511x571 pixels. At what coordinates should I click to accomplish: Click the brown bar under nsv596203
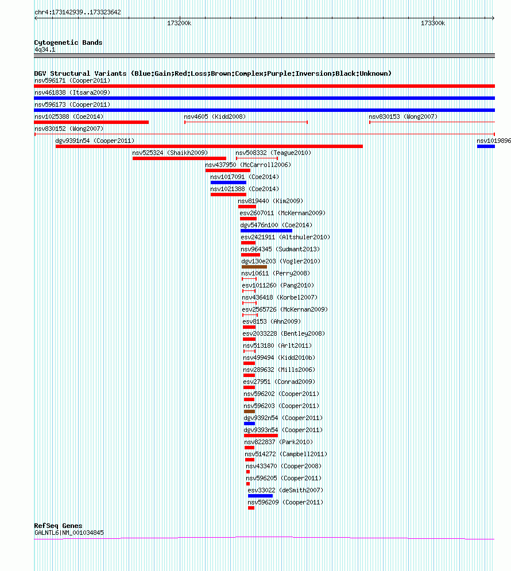pos(249,411)
